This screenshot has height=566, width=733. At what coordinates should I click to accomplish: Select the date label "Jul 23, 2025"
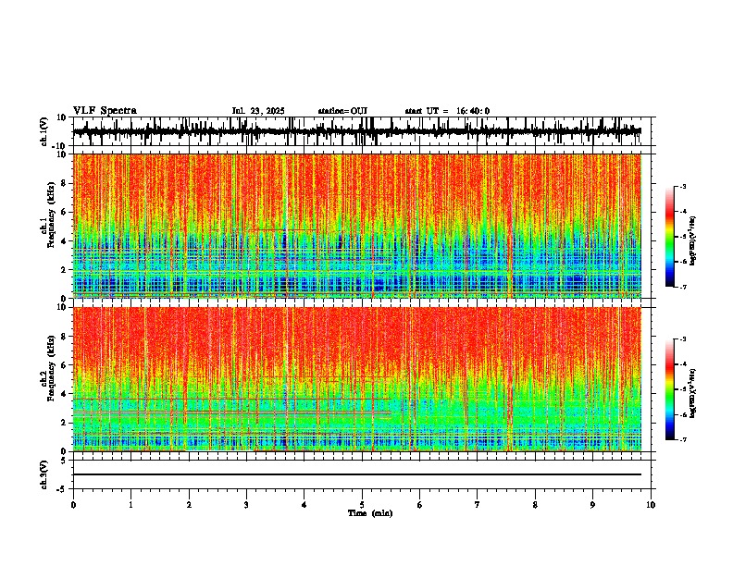tap(258, 111)
